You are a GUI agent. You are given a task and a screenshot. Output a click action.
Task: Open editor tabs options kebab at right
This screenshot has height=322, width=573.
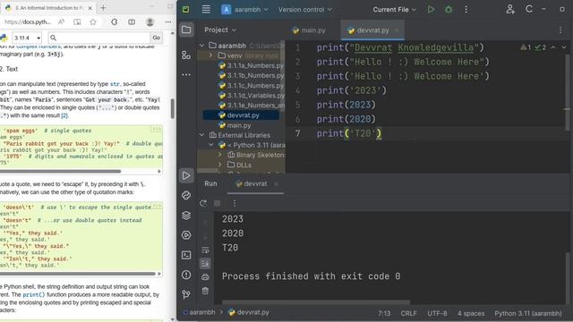[560, 30]
